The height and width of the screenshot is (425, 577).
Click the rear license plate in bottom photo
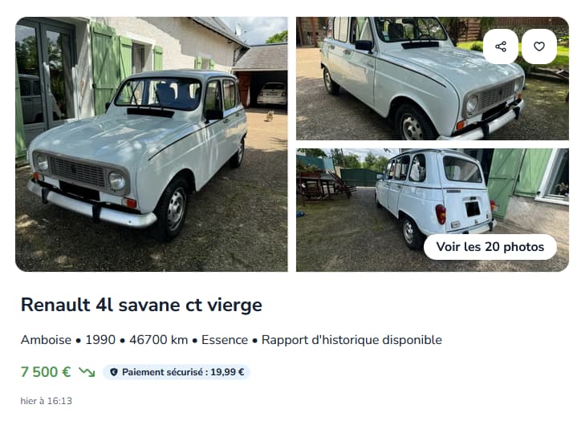coord(473,208)
